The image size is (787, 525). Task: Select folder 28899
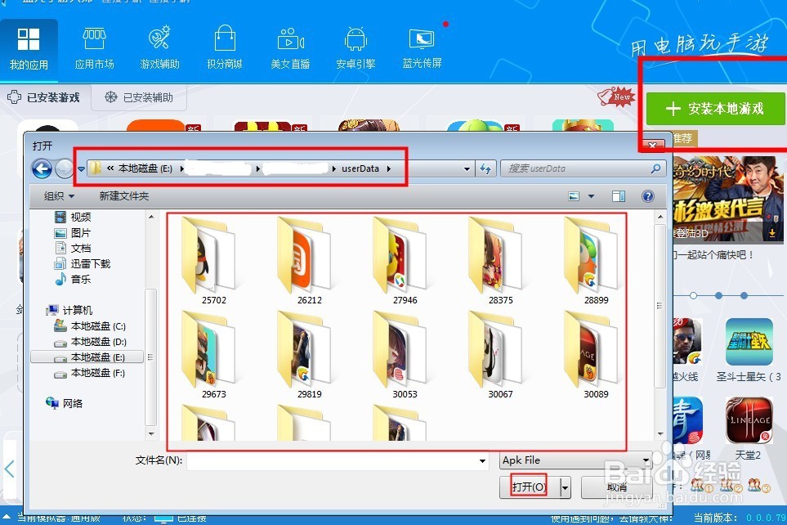596,261
